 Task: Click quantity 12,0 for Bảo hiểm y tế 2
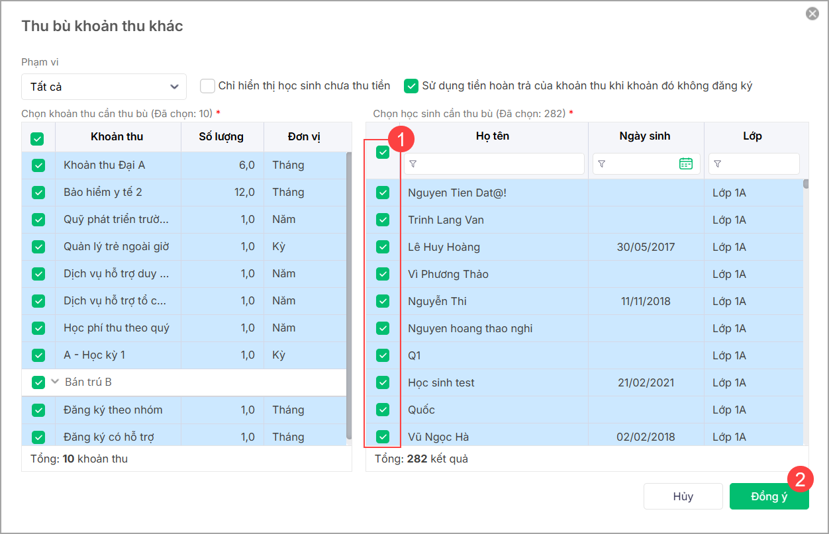pos(244,193)
